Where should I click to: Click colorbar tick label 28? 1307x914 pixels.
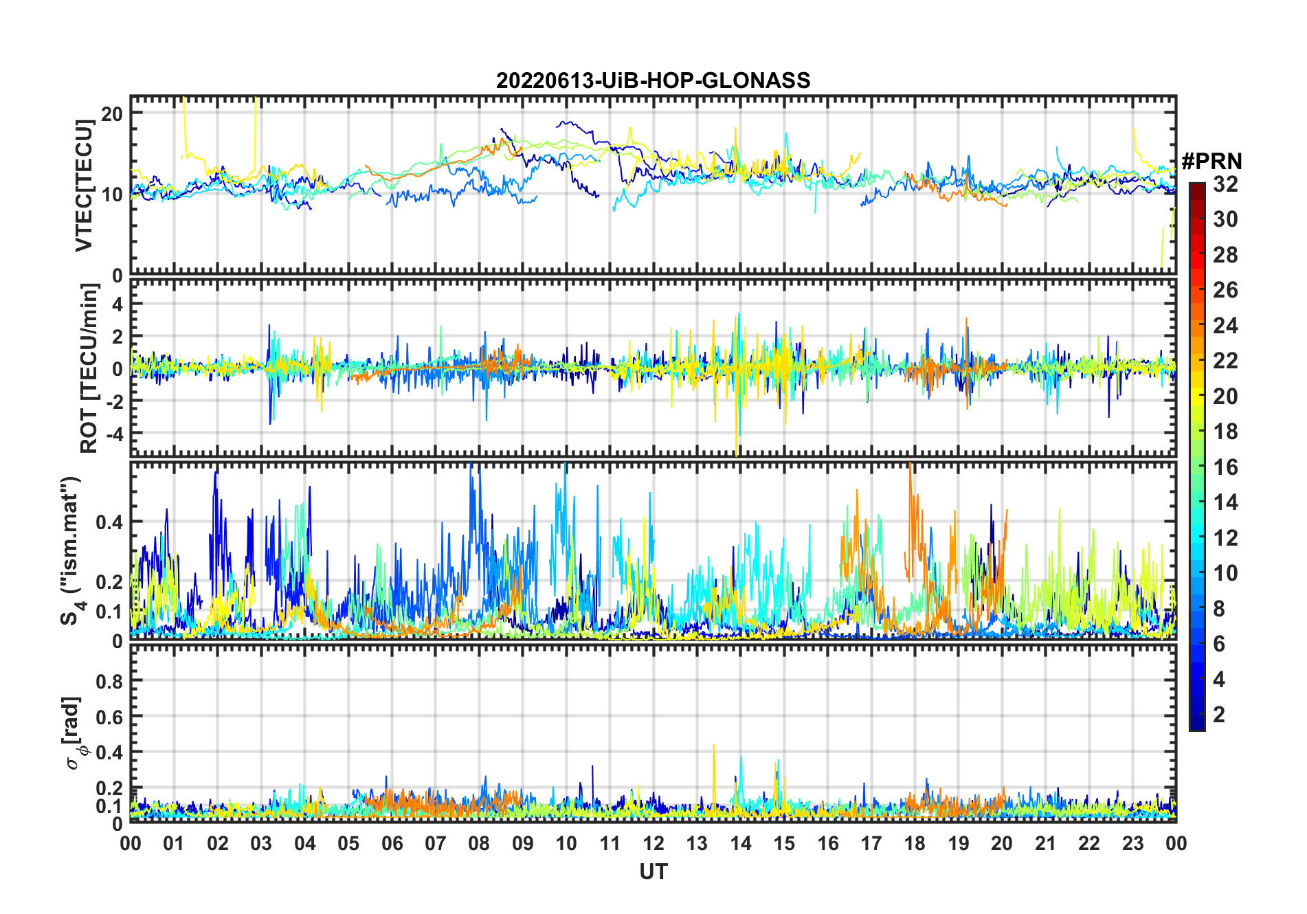pos(1226,255)
